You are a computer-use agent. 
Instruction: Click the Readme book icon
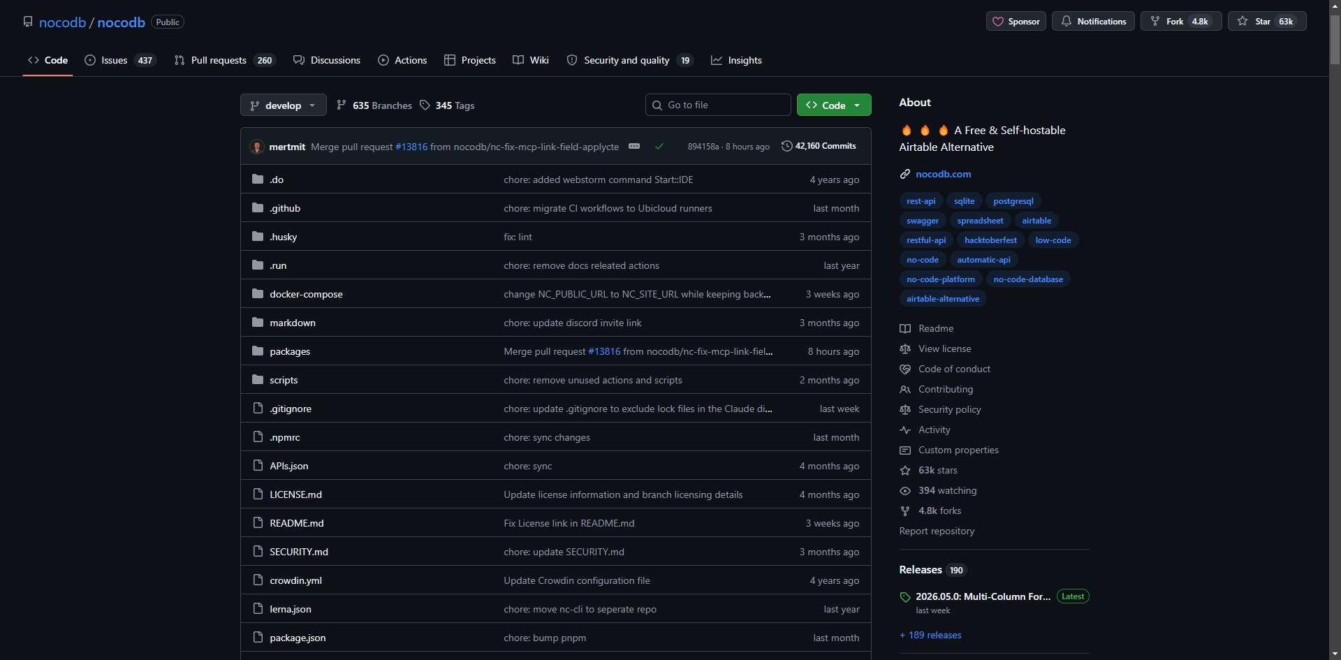(905, 328)
